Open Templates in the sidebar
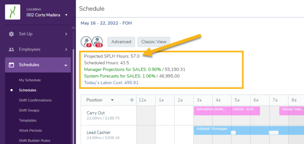Viewport: 304px width, 144px height. (28, 120)
